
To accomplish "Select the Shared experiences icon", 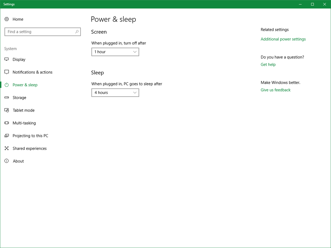I will [7, 148].
